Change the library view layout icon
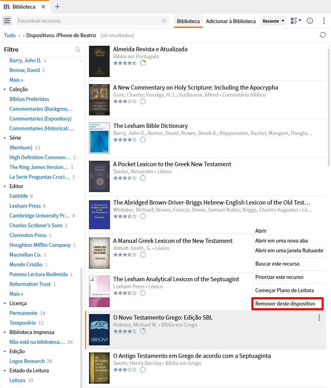 tap(296, 21)
